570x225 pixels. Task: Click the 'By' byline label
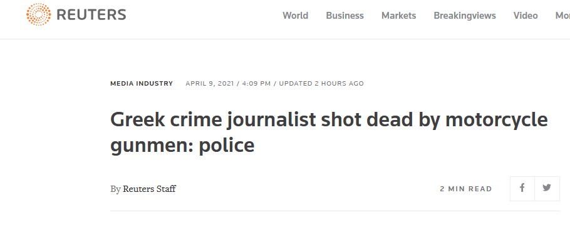[x=115, y=189]
